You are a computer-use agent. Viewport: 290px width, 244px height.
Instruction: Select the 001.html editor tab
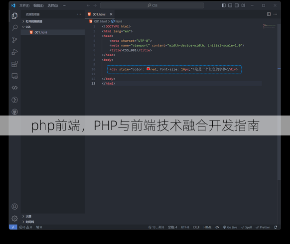[x=99, y=14]
